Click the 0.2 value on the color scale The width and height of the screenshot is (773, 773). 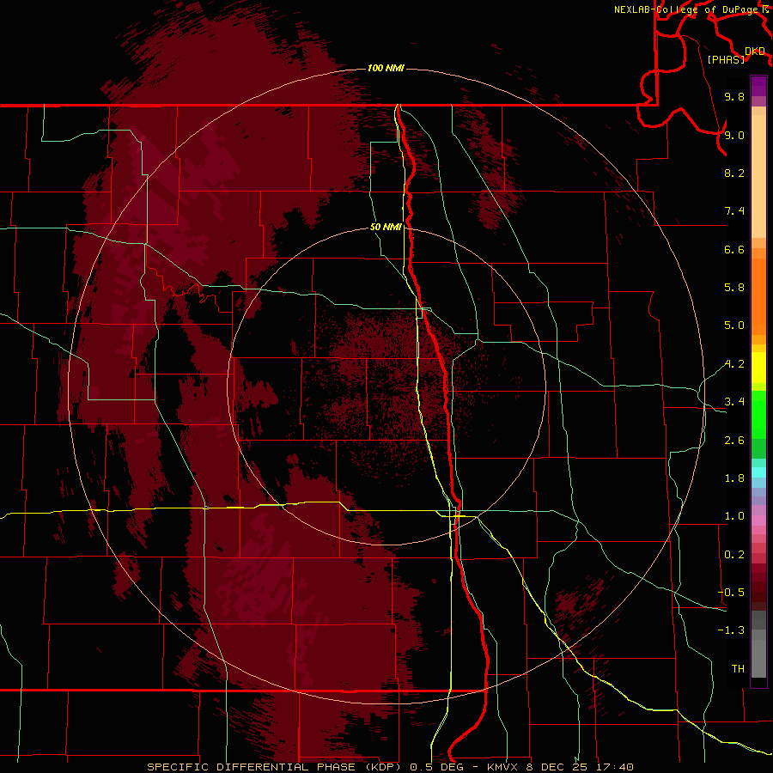[734, 555]
